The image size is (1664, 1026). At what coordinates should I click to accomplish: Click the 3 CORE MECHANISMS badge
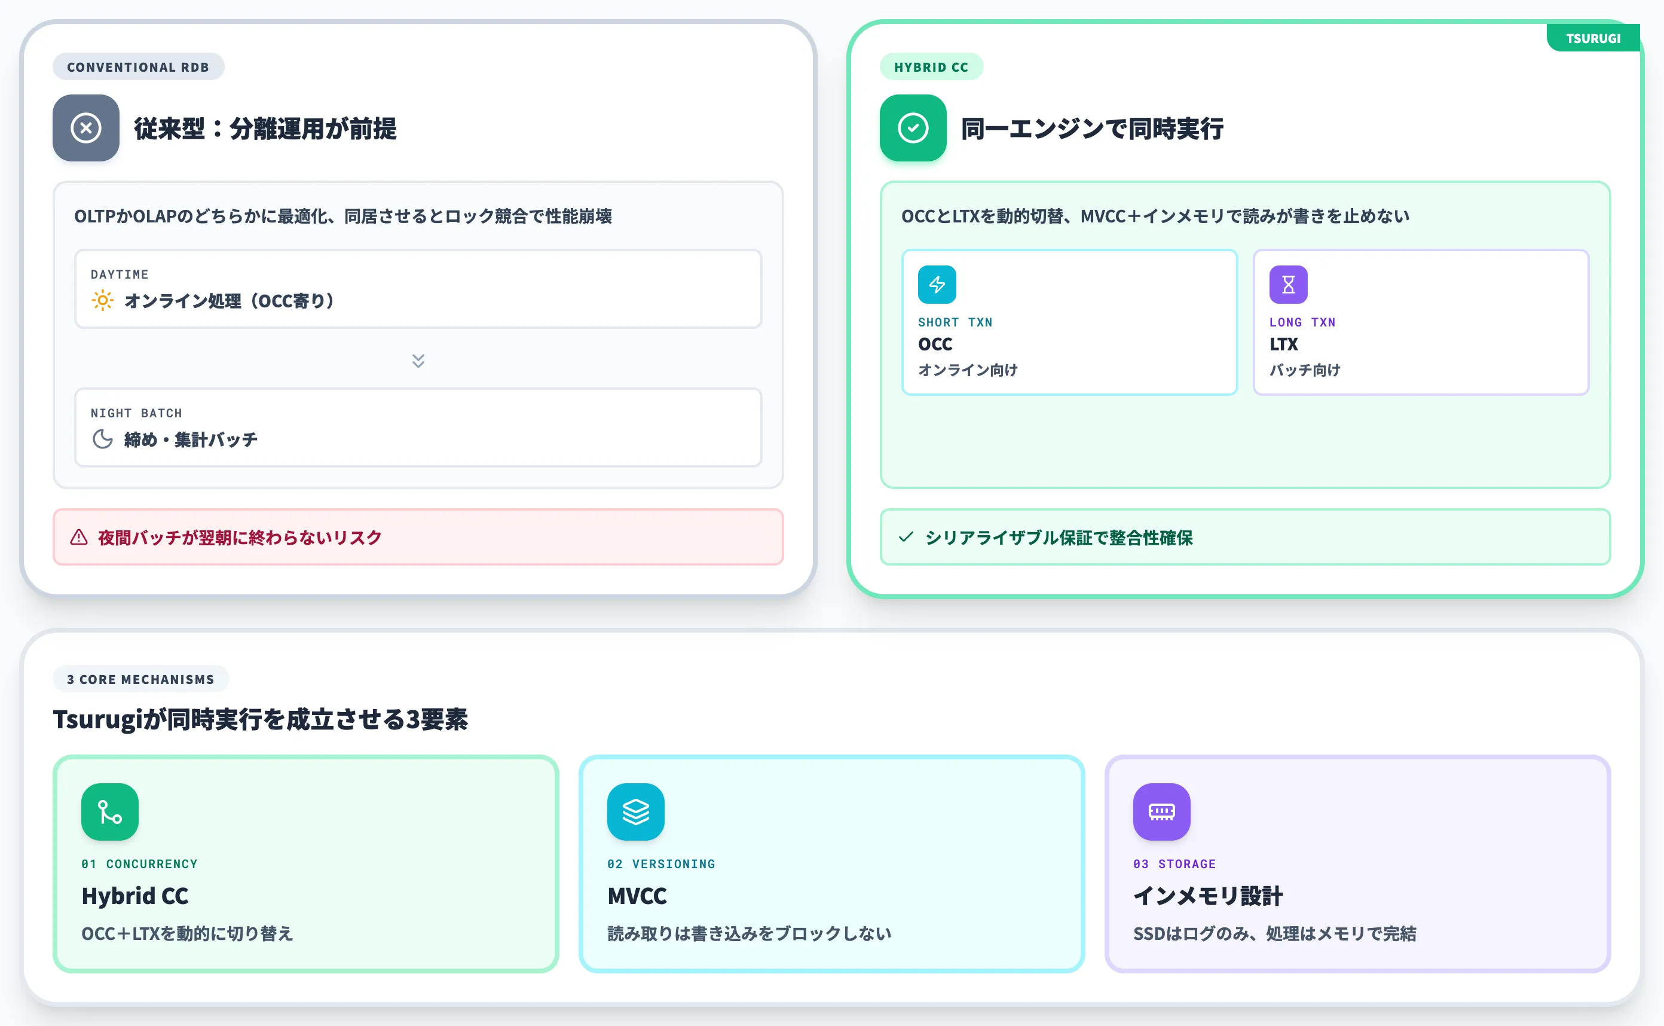(140, 679)
